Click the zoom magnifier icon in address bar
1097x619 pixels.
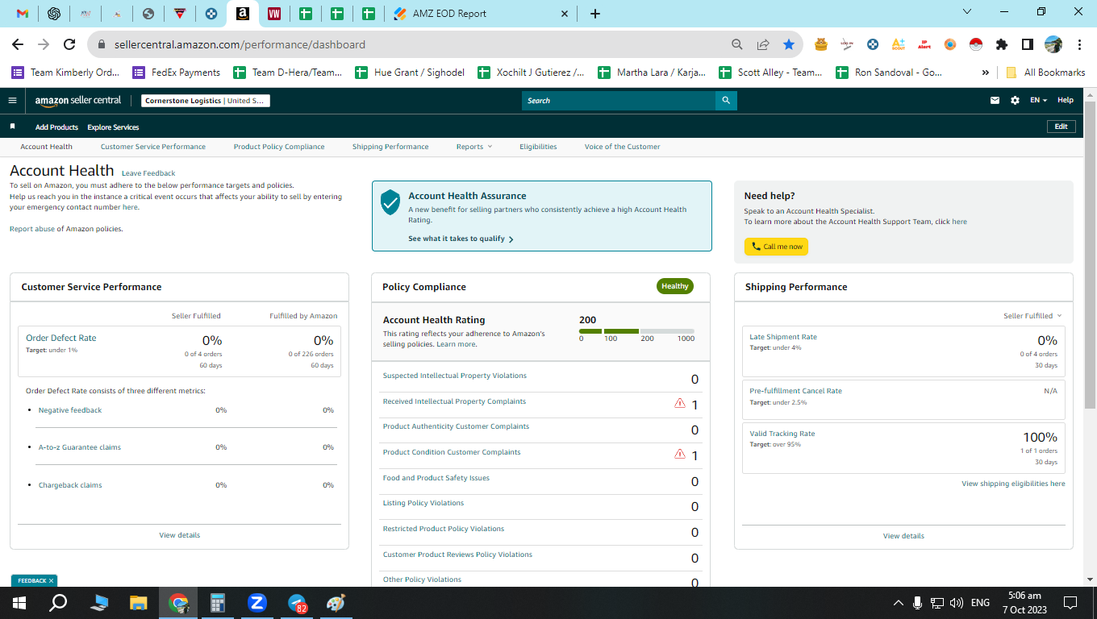coord(737,44)
